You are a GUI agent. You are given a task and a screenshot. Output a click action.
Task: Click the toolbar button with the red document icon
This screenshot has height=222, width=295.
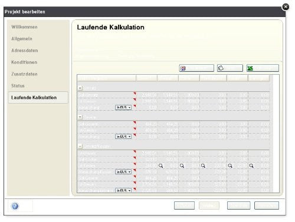point(196,68)
